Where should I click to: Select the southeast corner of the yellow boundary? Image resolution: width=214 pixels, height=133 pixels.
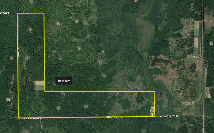(155, 116)
